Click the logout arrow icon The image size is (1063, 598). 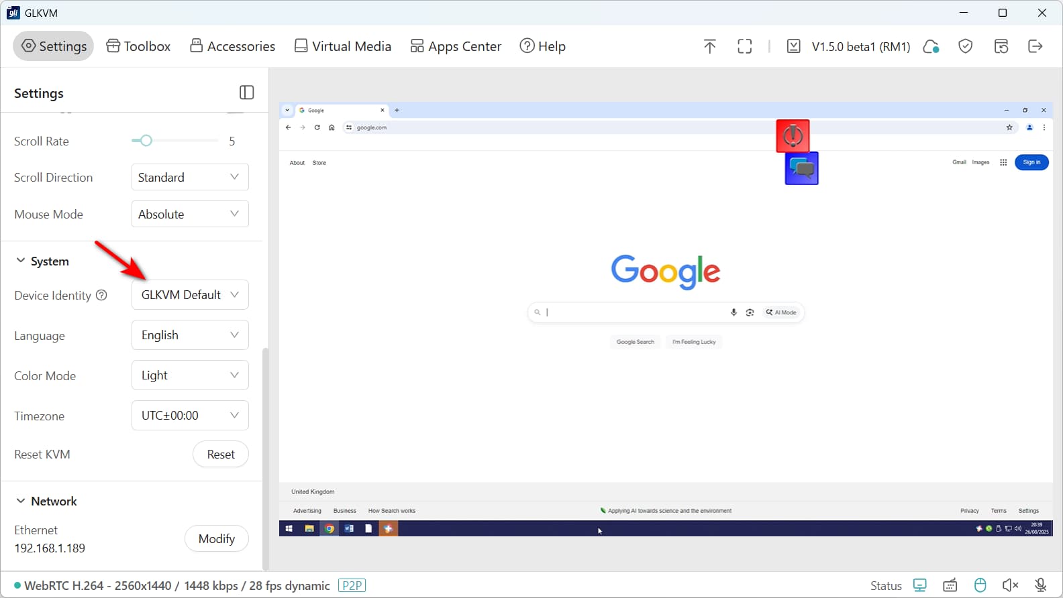(x=1035, y=46)
